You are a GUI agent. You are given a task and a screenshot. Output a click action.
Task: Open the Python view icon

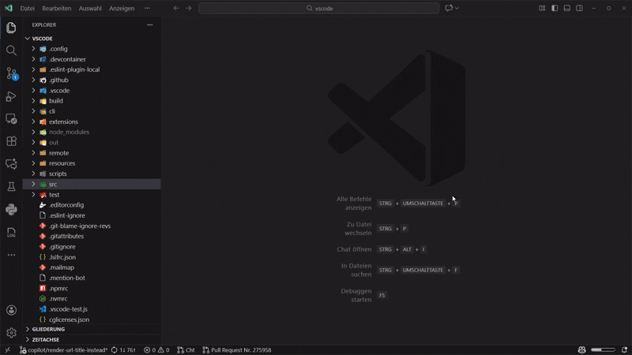(x=11, y=209)
